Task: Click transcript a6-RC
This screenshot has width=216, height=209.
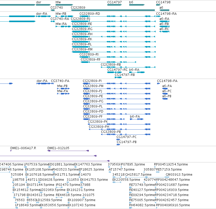Action: pos(164,29)
